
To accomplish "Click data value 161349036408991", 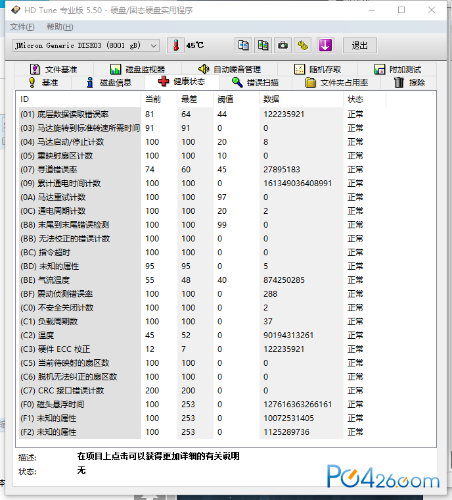I will [298, 184].
